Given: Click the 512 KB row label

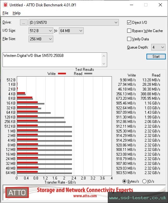Looking at the screenshot, I should (10, 126).
